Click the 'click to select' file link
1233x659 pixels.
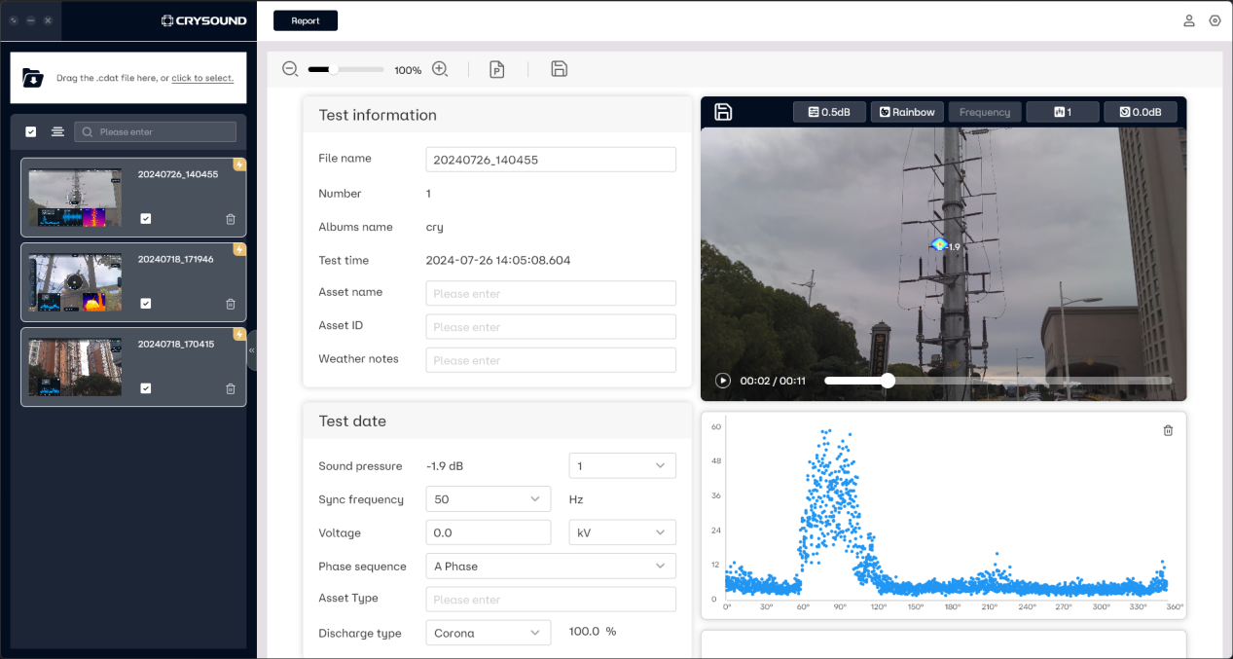(202, 78)
